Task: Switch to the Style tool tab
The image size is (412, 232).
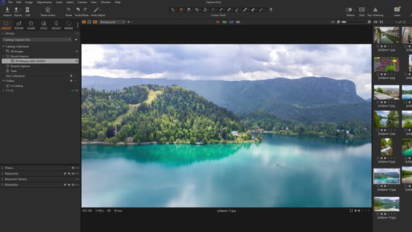Action: tap(44, 25)
